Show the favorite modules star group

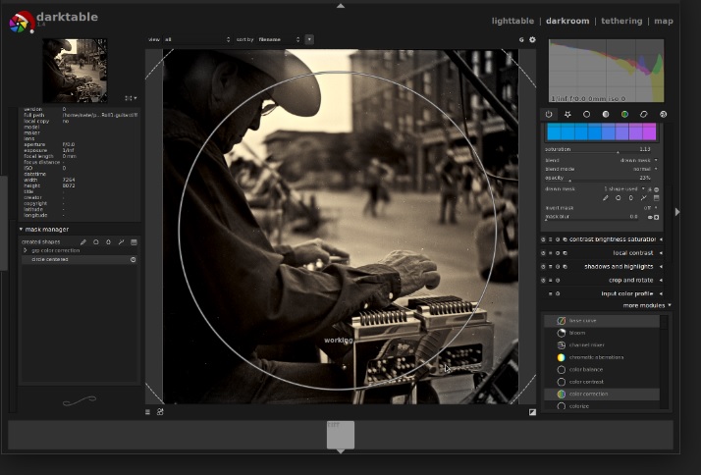567,114
